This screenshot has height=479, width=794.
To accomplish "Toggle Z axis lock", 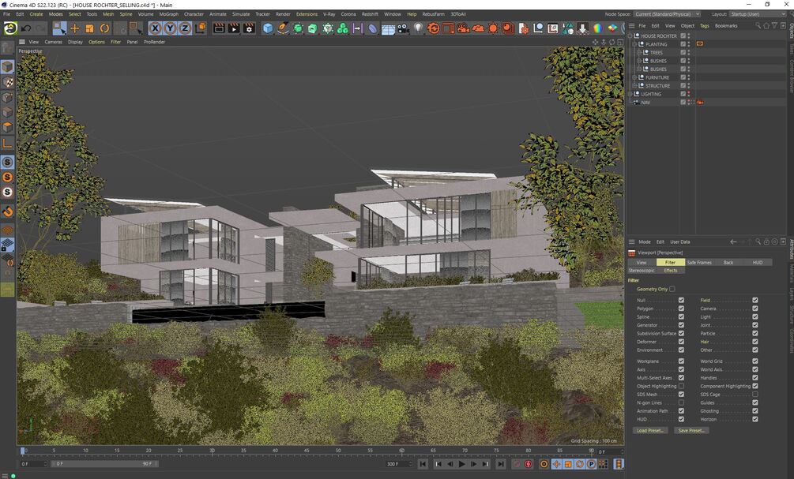I will [186, 28].
